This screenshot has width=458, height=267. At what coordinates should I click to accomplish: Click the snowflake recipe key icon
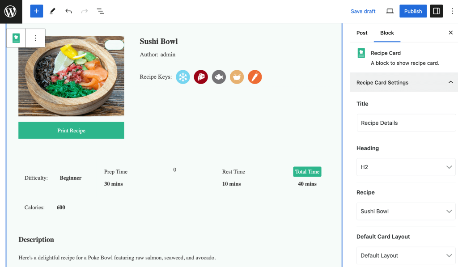click(182, 77)
